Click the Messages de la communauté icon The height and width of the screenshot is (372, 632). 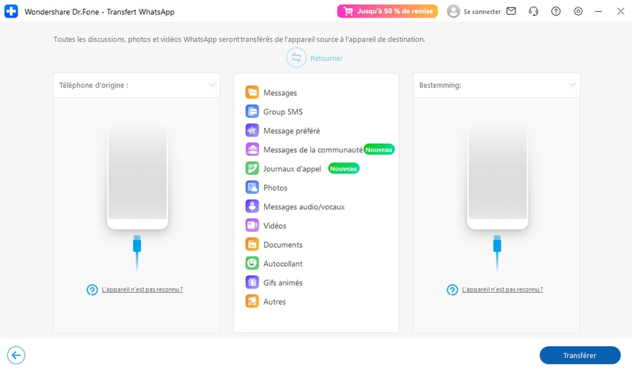click(252, 149)
